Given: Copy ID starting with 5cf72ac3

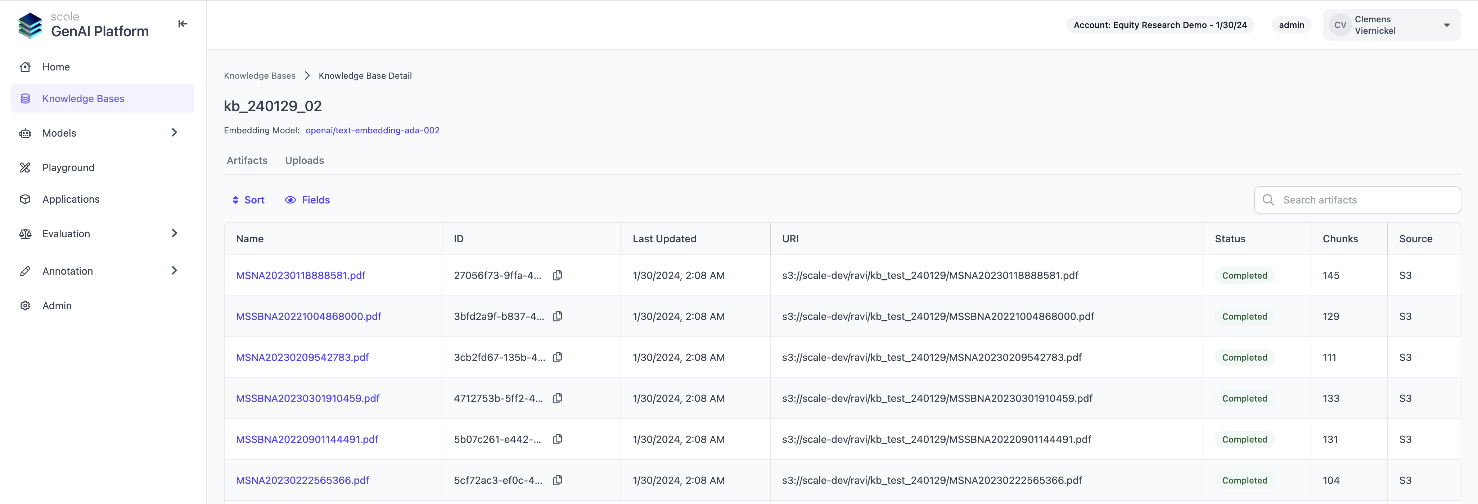Looking at the screenshot, I should (557, 481).
